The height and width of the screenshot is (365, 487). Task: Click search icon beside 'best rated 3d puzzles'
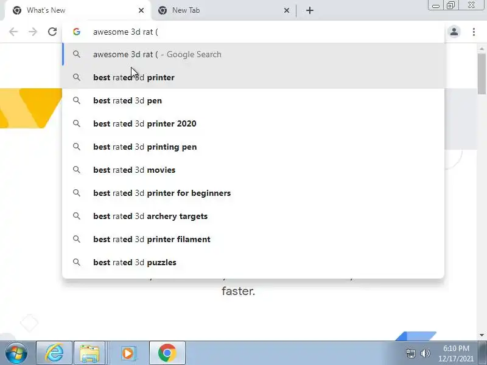tap(77, 262)
